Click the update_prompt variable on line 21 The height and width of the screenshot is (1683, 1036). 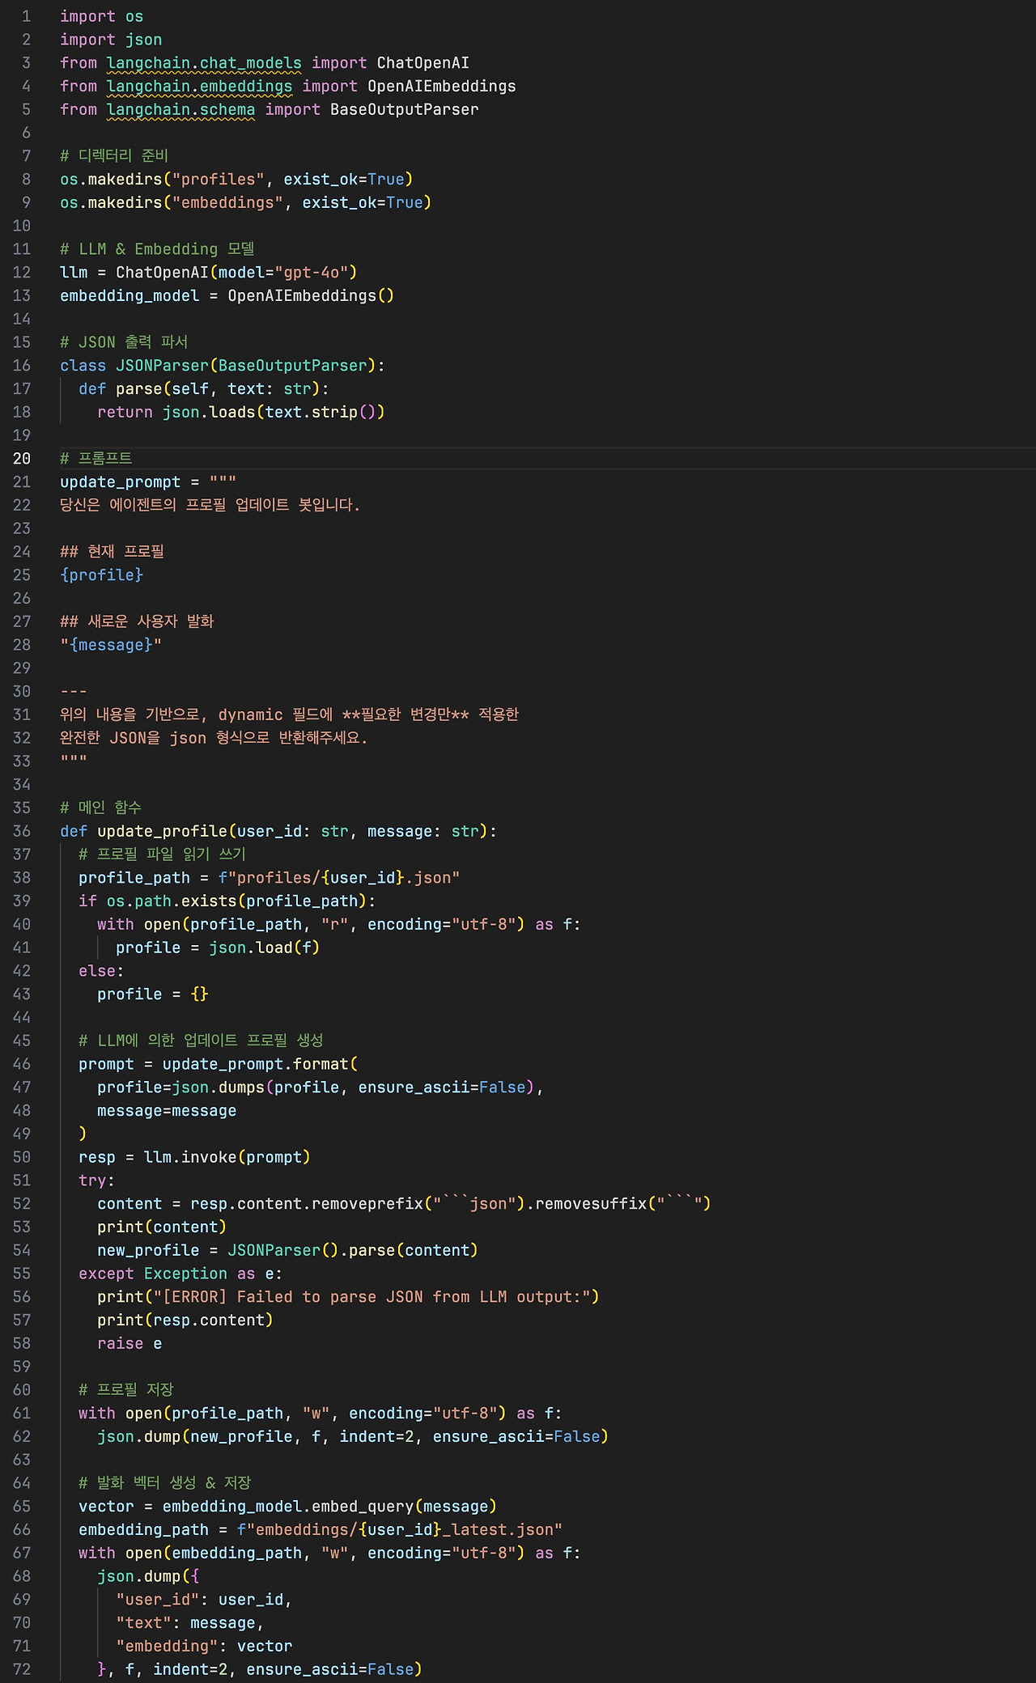pos(120,482)
